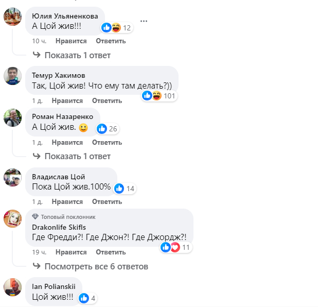Click Drakonlife Skifls profile avatar

coord(12,219)
